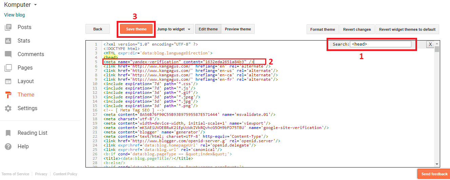Viewport: 450px width, 180px height.
Task: Click Revert changes button
Action: tap(357, 29)
